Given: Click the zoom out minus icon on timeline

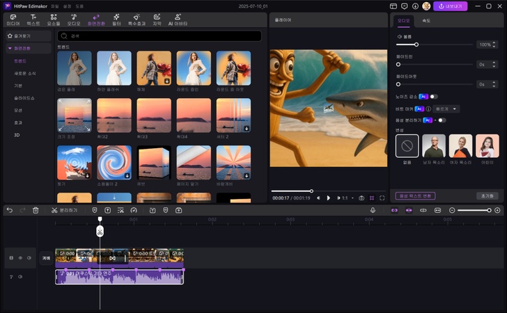Looking at the screenshot, I should (x=452, y=210).
